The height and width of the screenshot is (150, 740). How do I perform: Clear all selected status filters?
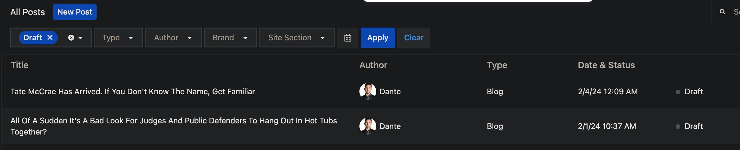point(71,37)
